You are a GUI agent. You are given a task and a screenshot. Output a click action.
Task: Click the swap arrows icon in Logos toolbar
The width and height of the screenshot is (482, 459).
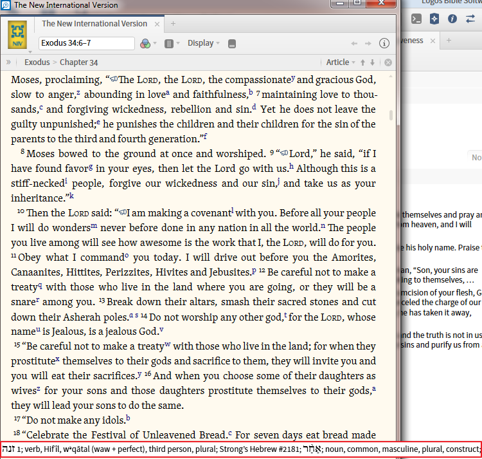(x=470, y=19)
